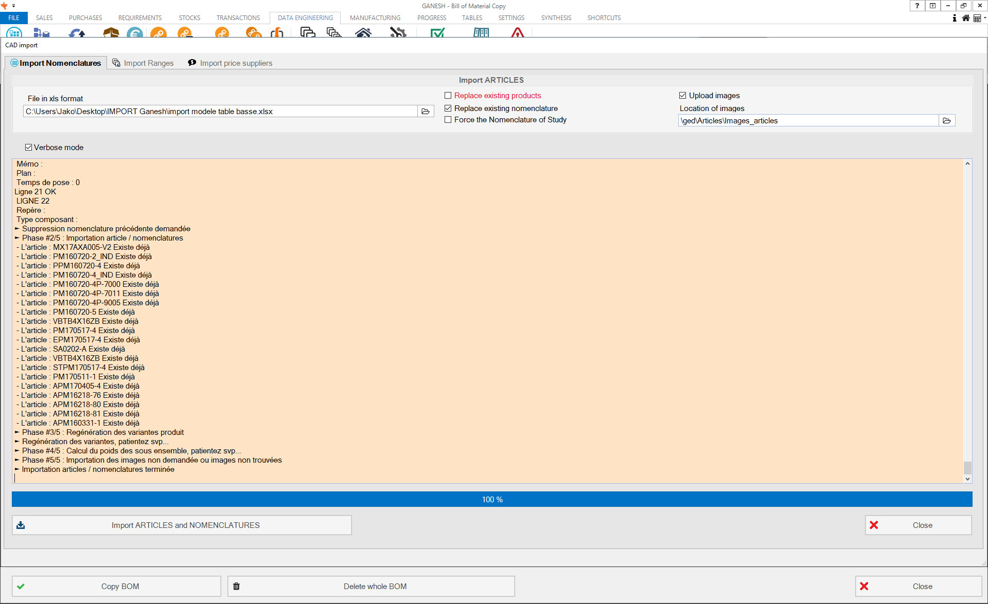Enable Replace existing products checkbox
988x604 pixels.
click(x=448, y=96)
